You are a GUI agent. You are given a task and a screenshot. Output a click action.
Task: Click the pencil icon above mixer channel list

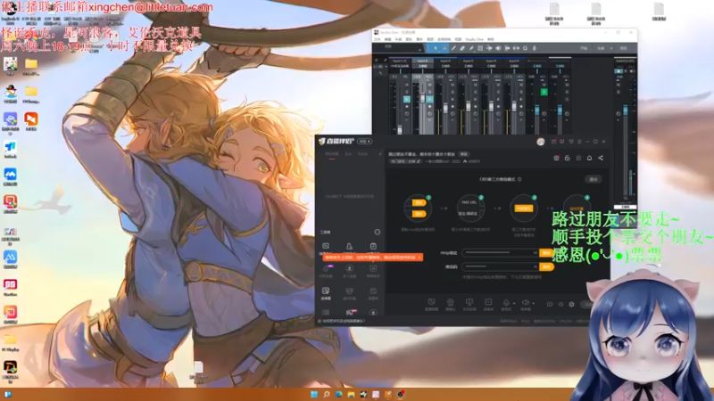point(386,60)
